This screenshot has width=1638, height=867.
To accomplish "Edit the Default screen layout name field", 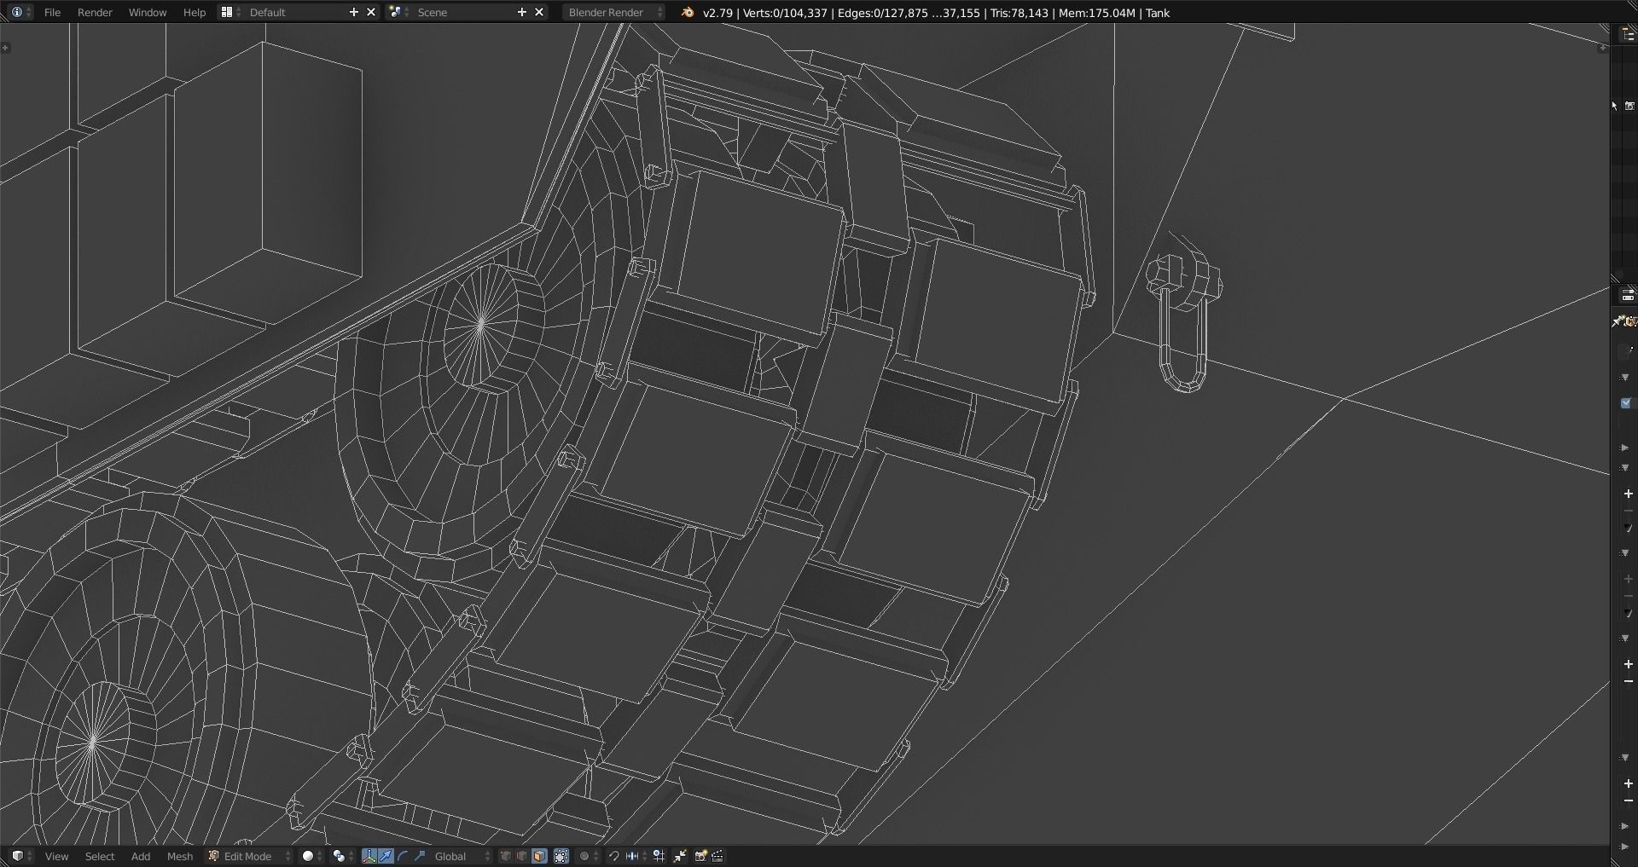I will (x=294, y=12).
